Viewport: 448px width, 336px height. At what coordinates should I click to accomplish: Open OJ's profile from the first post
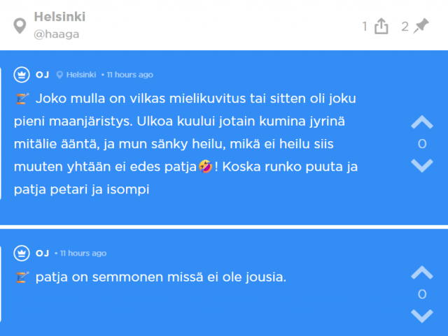click(42, 75)
